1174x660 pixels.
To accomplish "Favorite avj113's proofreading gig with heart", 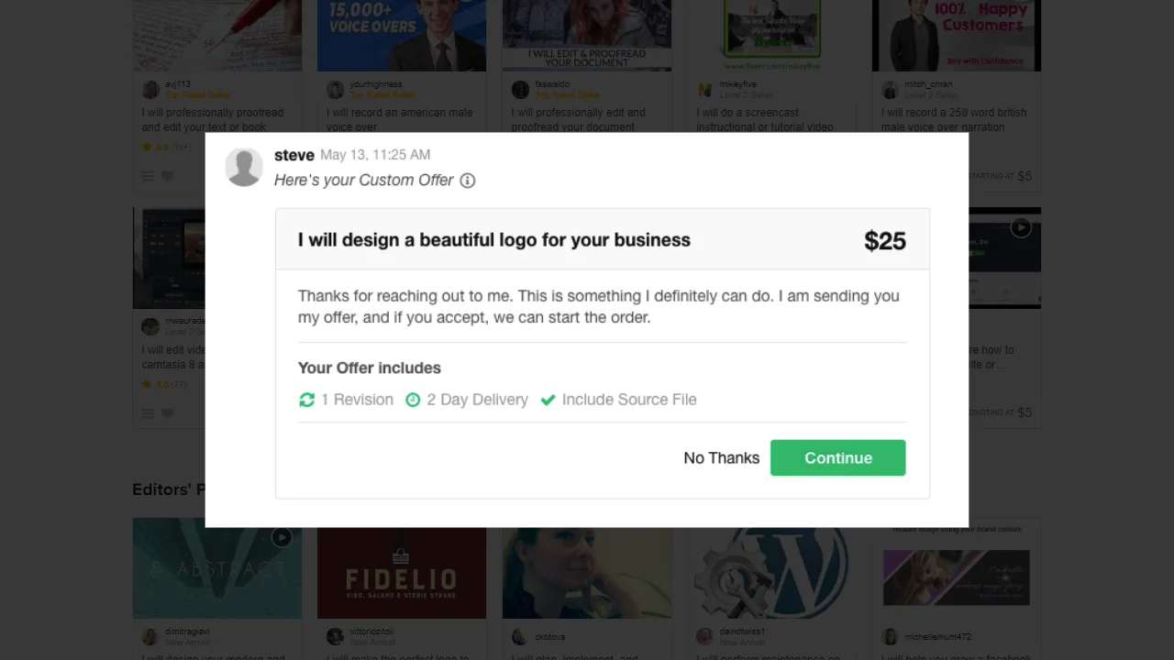I will coord(168,176).
